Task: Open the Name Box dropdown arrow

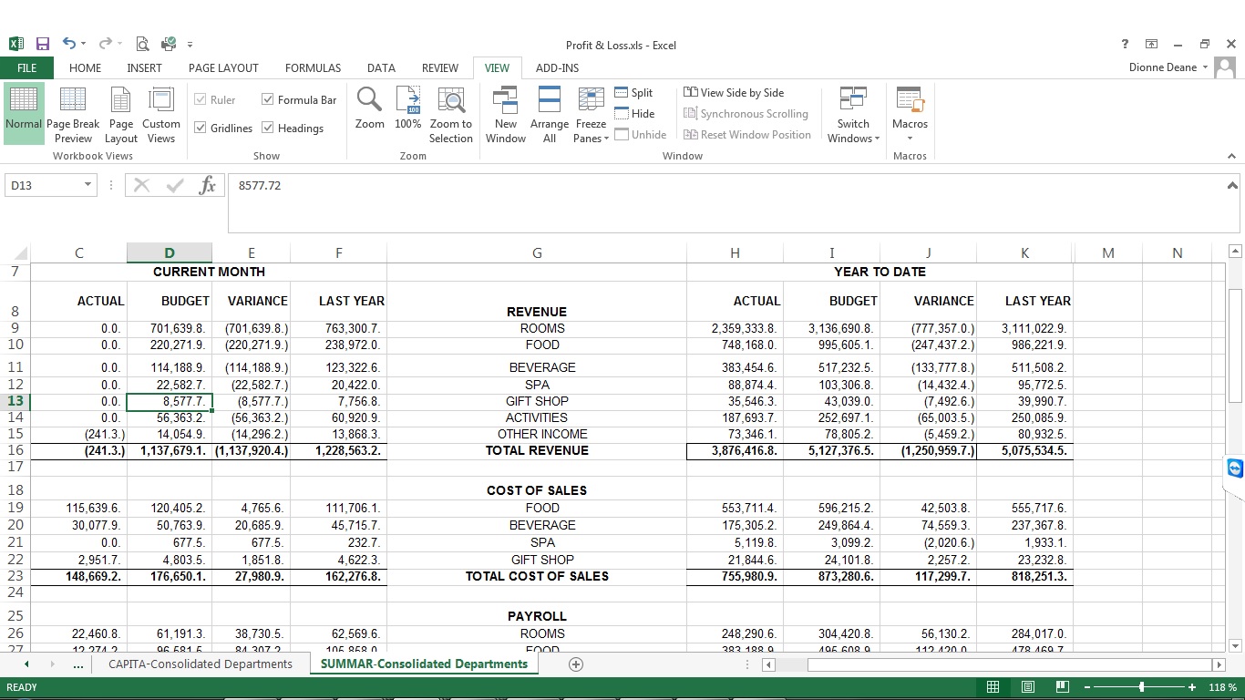Action: (87, 185)
